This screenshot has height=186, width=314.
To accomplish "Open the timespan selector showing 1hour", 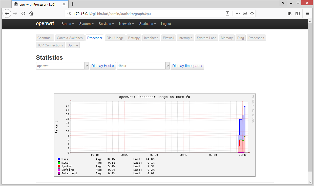I will coord(143,66).
